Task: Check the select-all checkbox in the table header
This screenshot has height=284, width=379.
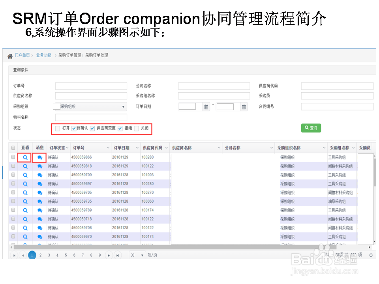Action: (13, 148)
